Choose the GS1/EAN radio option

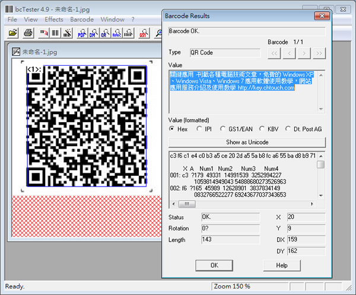[x=224, y=129]
